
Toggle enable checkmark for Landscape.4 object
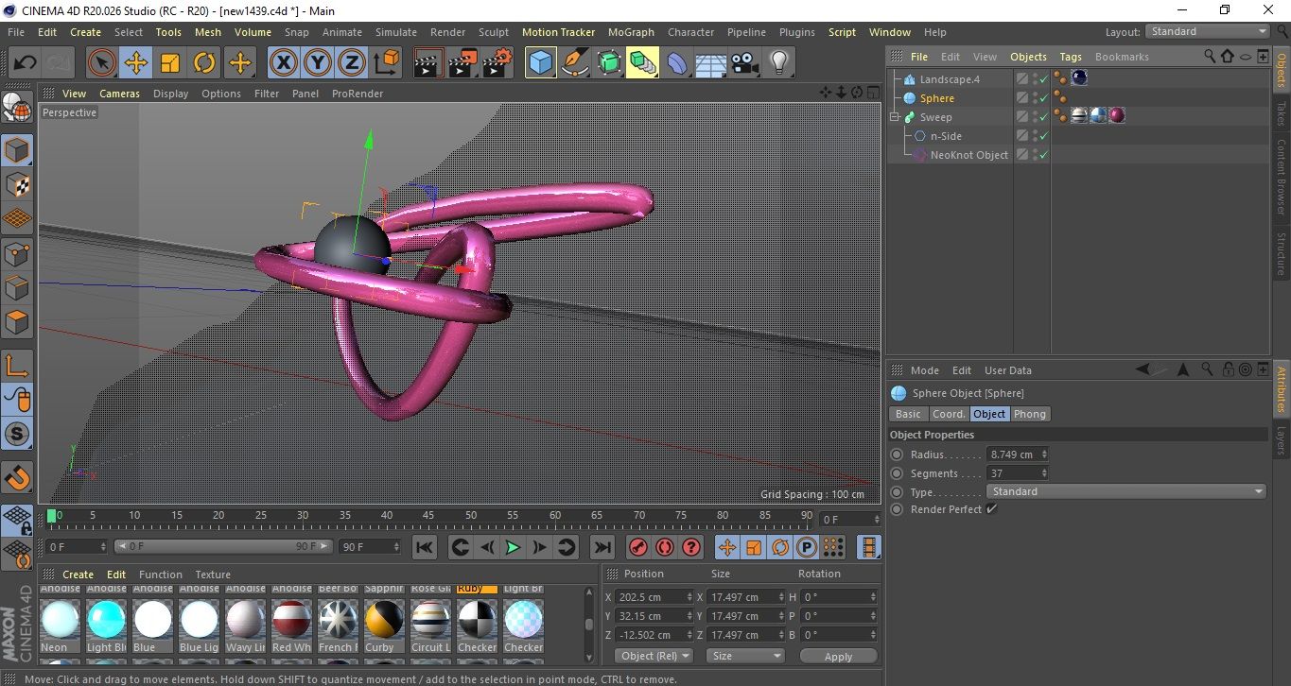(1042, 79)
